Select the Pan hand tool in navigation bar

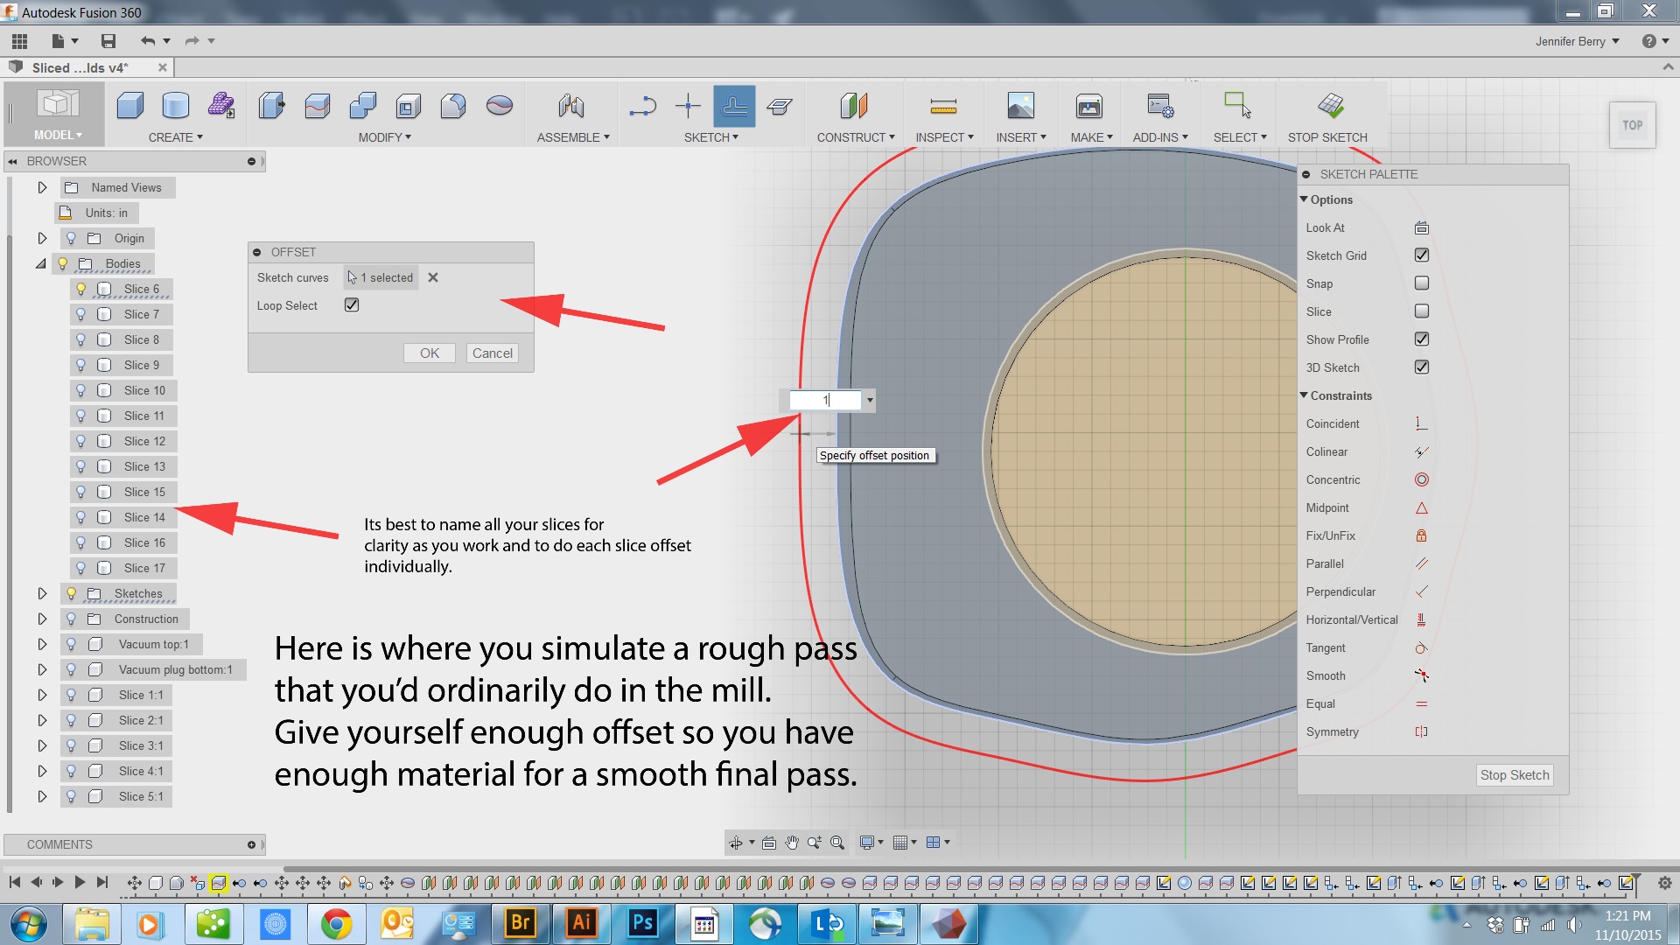[x=792, y=843]
